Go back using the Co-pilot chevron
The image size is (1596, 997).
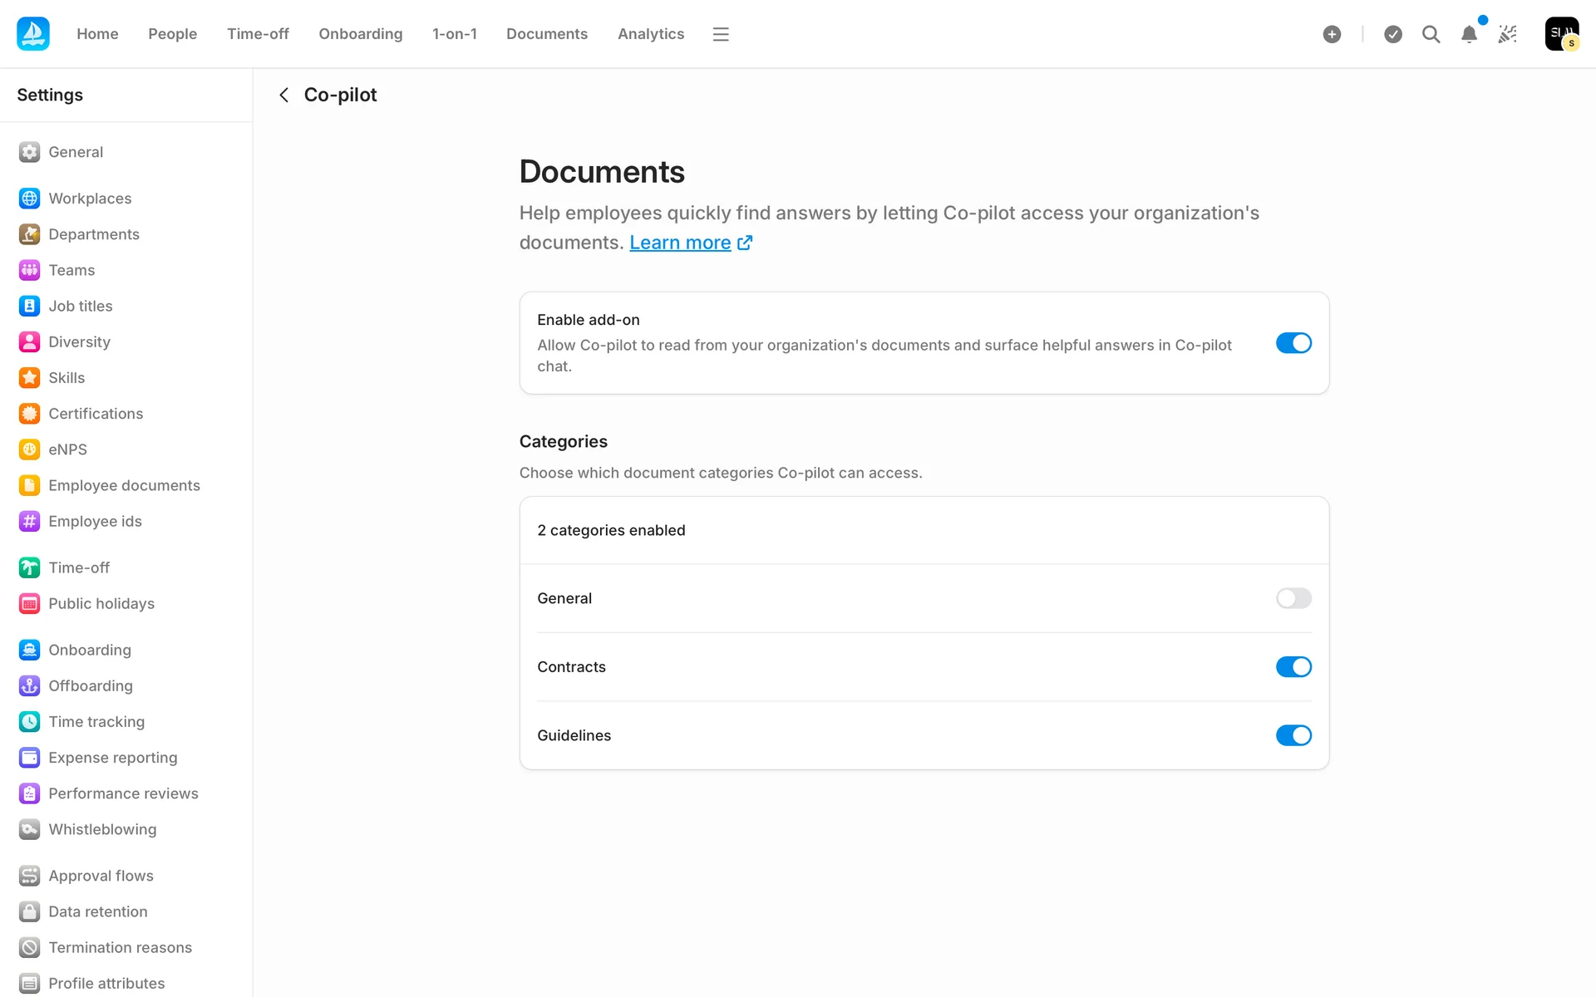coord(284,95)
